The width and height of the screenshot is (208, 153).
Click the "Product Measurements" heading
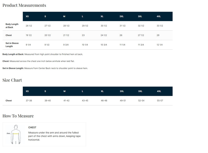coord(24,5)
